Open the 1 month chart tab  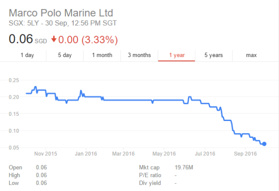point(102,55)
